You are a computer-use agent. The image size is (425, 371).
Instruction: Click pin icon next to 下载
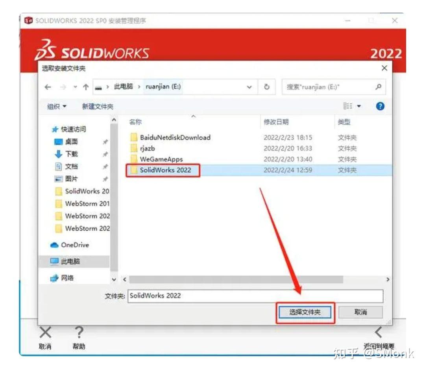click(105, 154)
